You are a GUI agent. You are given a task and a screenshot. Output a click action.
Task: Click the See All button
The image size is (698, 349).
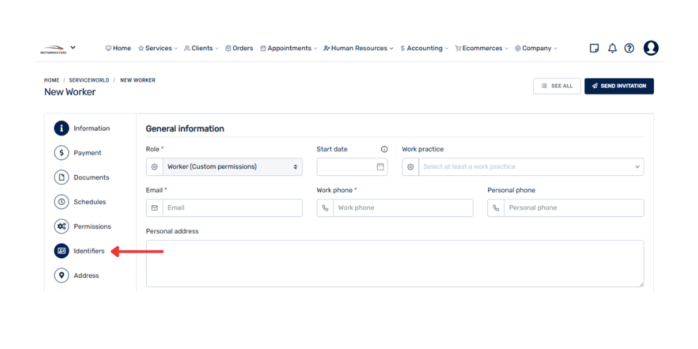(556, 86)
